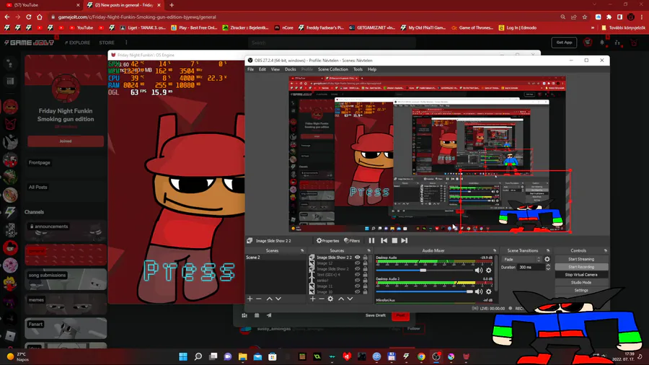Stop the slideshow in OBS source toolbar
Image resolution: width=649 pixels, height=365 pixels.
pyautogui.click(x=394, y=240)
